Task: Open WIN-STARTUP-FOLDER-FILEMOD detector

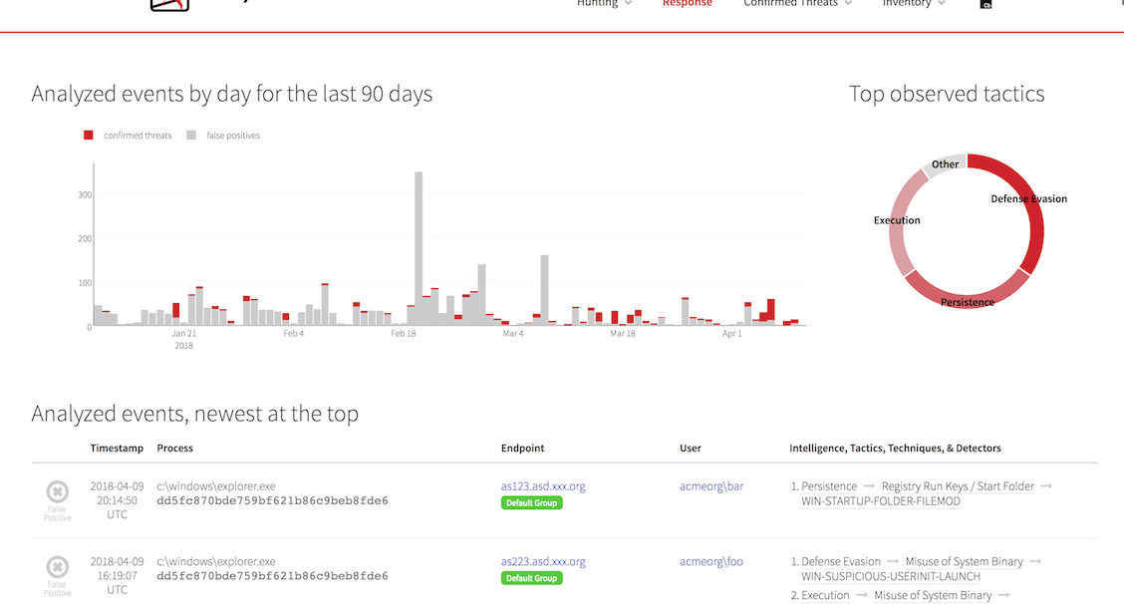Action: 881,501
